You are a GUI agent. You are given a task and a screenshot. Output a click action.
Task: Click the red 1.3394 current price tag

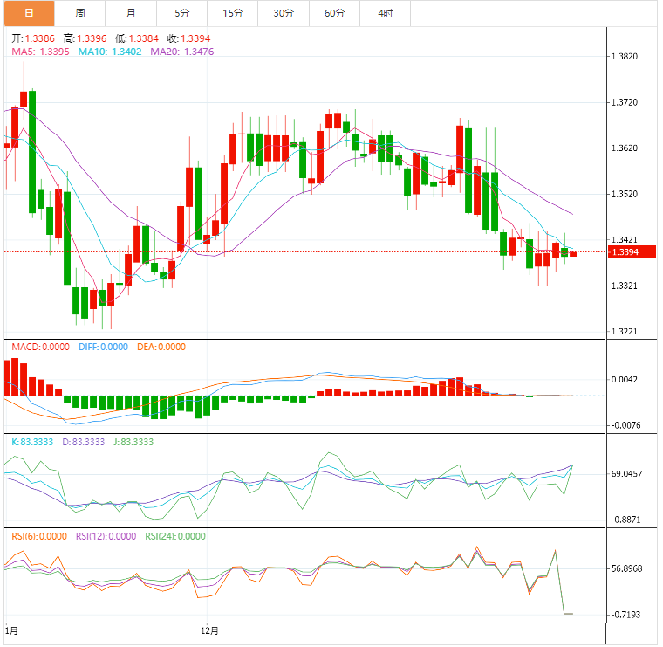click(x=626, y=252)
